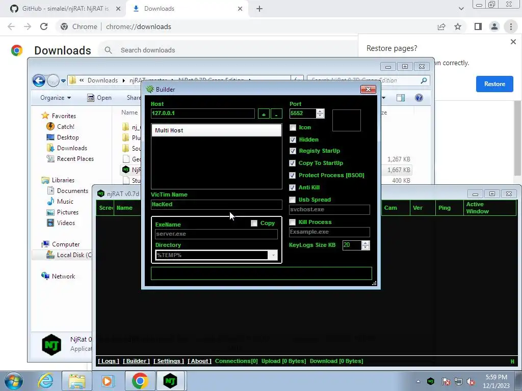Click Chrome's forward navigation arrow

click(28, 26)
